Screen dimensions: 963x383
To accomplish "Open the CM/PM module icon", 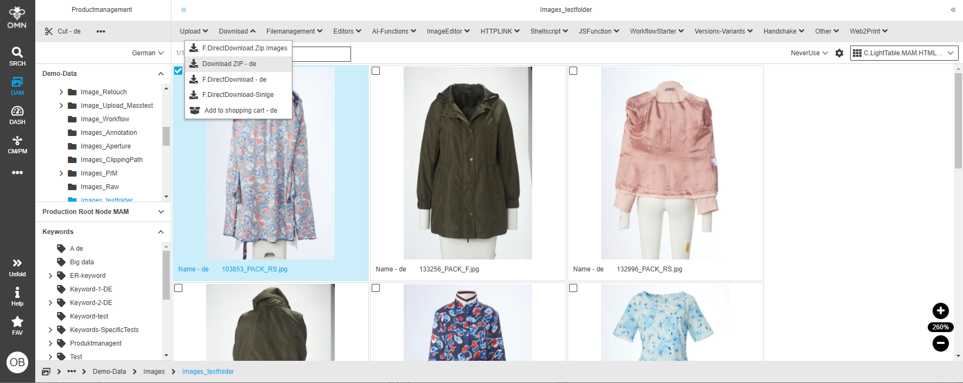I will pyautogui.click(x=17, y=144).
